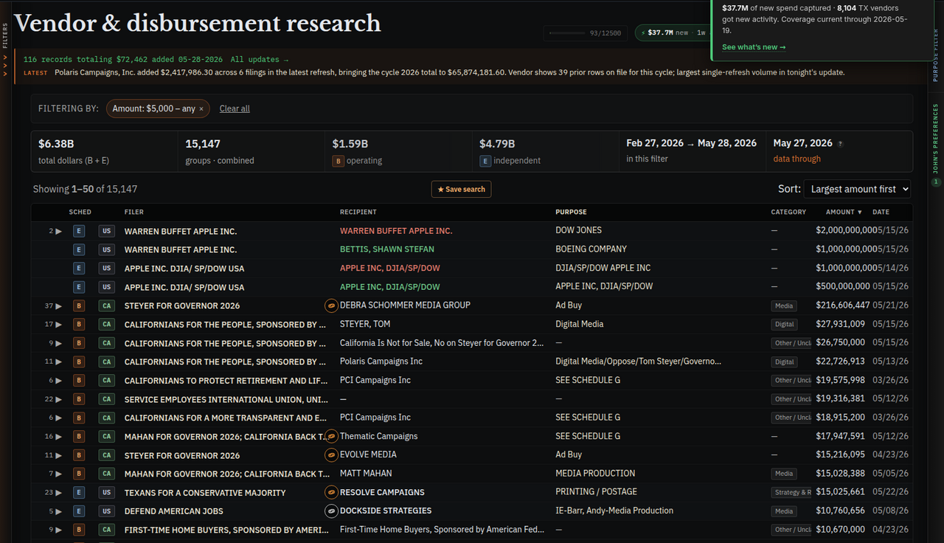Screen dimensions: 944x543
Task: Select the IE-Barr, Andy-Media Production purpose cell
Action: 614,511
